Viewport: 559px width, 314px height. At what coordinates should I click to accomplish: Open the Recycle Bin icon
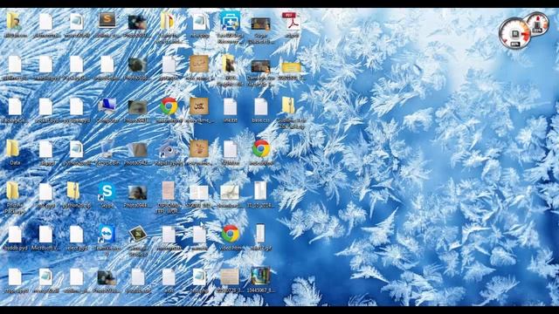point(107,149)
